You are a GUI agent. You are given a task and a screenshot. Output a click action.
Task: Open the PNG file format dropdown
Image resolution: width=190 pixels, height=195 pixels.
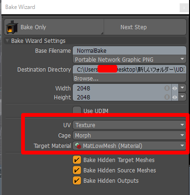(129, 59)
